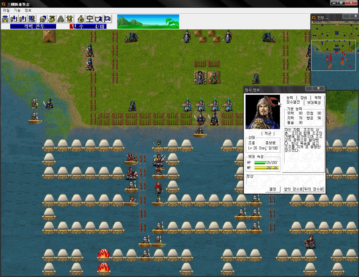Screen dimensions: 359x277
Task: Click the helmet icon in the toolbar
Action: click(43, 19)
